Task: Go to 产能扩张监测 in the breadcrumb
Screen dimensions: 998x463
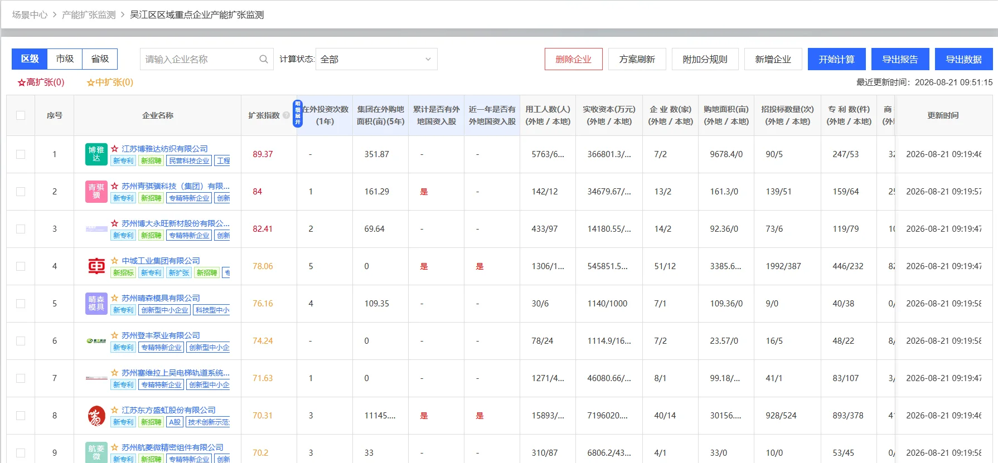Action: 89,14
